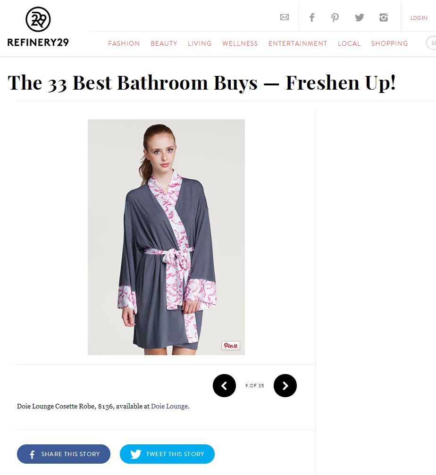Image resolution: width=436 pixels, height=475 pixels.
Task: Click Share This Story button
Action: [64, 454]
